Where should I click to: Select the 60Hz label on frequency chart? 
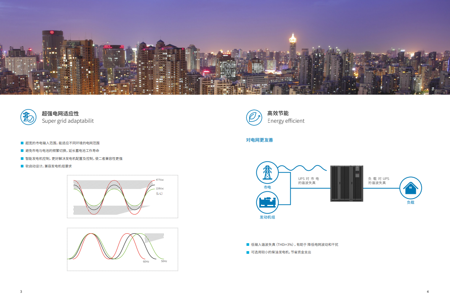coord(146,262)
